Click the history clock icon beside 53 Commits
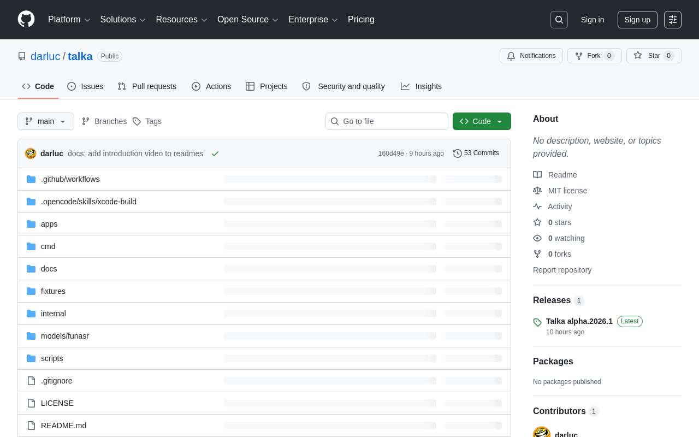This screenshot has height=437, width=699. tap(458, 153)
